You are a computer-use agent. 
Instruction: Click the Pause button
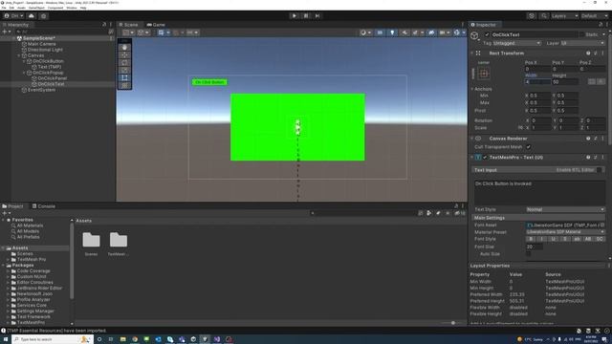coord(306,16)
